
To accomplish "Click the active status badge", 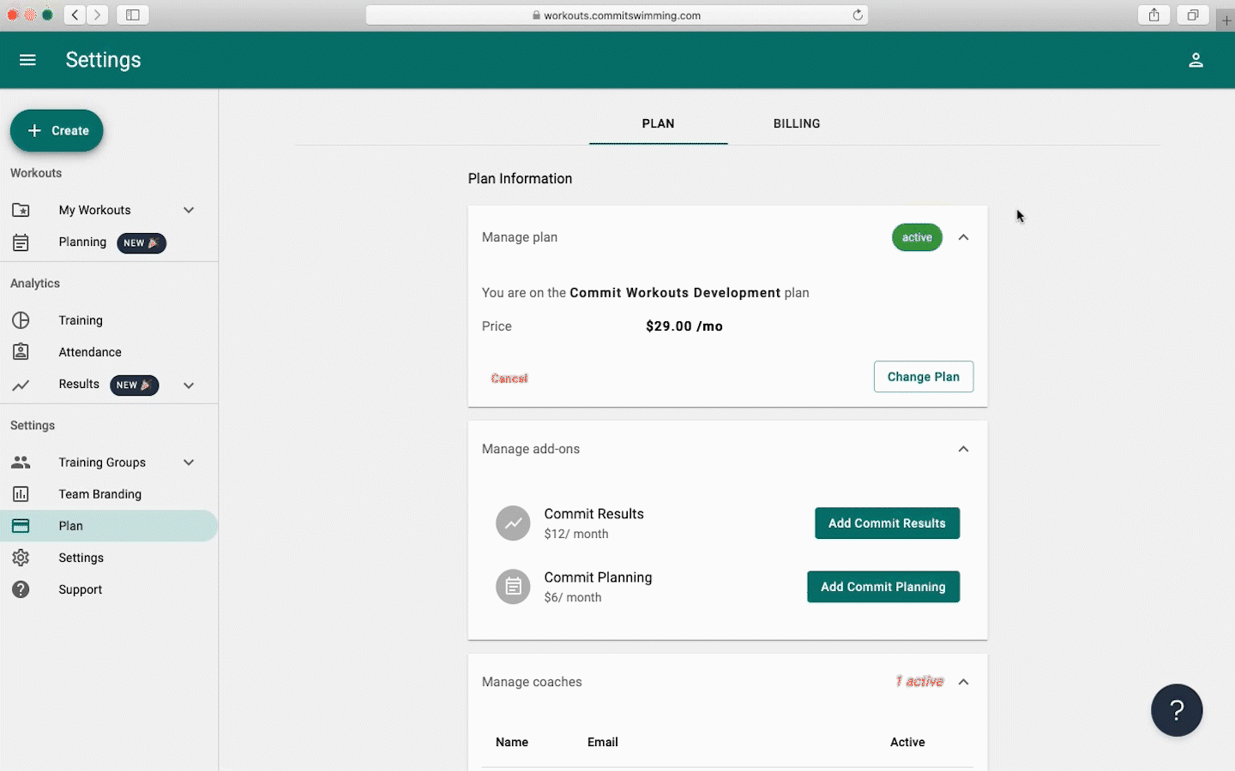I will coord(917,237).
